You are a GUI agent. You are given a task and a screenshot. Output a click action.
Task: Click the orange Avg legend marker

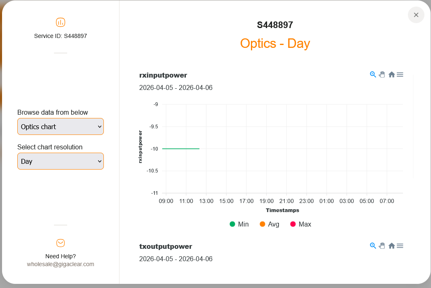point(262,224)
